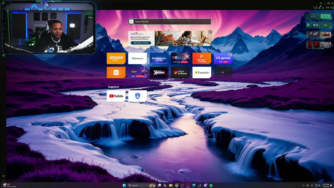Click the OneDrive tray icon
Viewport: 334px width, 188px height.
308,185
